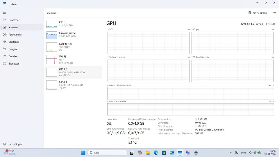Click the Hukommelse mini graph thumbnail

click(x=52, y=35)
